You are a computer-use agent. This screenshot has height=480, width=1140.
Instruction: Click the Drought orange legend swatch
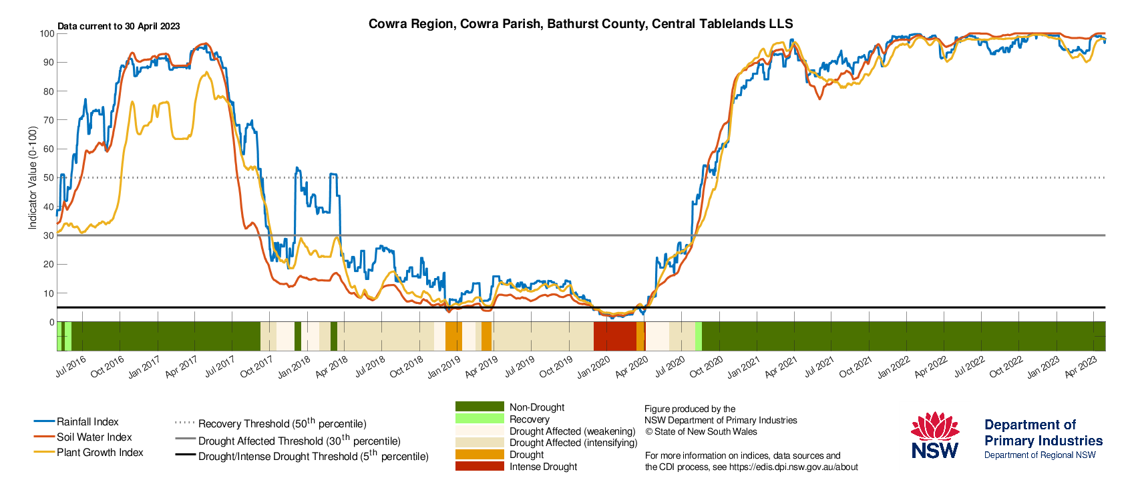point(480,454)
